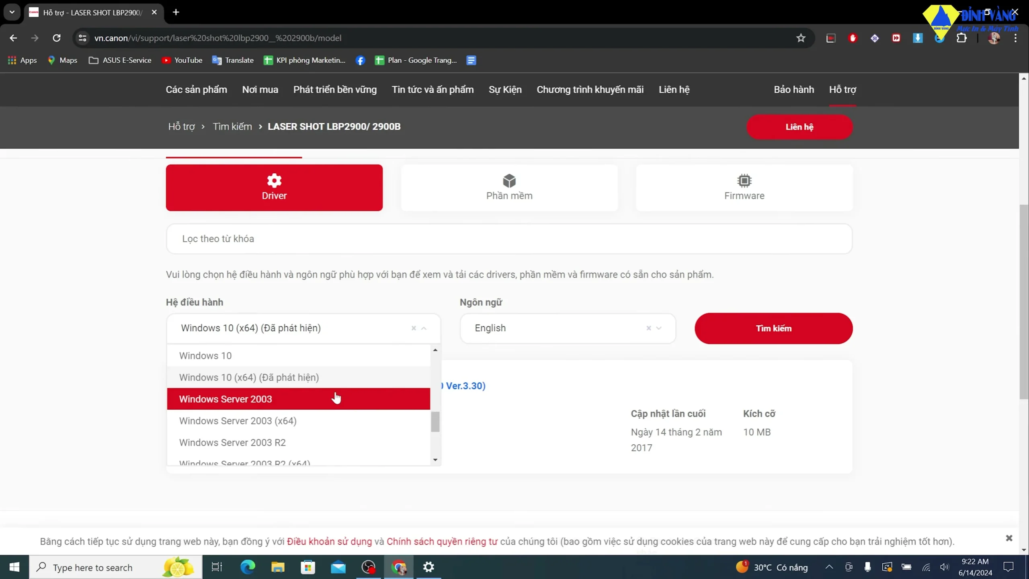The image size is (1029, 579).
Task: Open the Điều khoản sử dụng link
Action: pos(329,542)
